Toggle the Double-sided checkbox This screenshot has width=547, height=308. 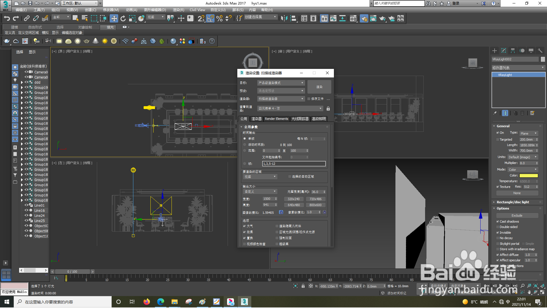pos(497,227)
